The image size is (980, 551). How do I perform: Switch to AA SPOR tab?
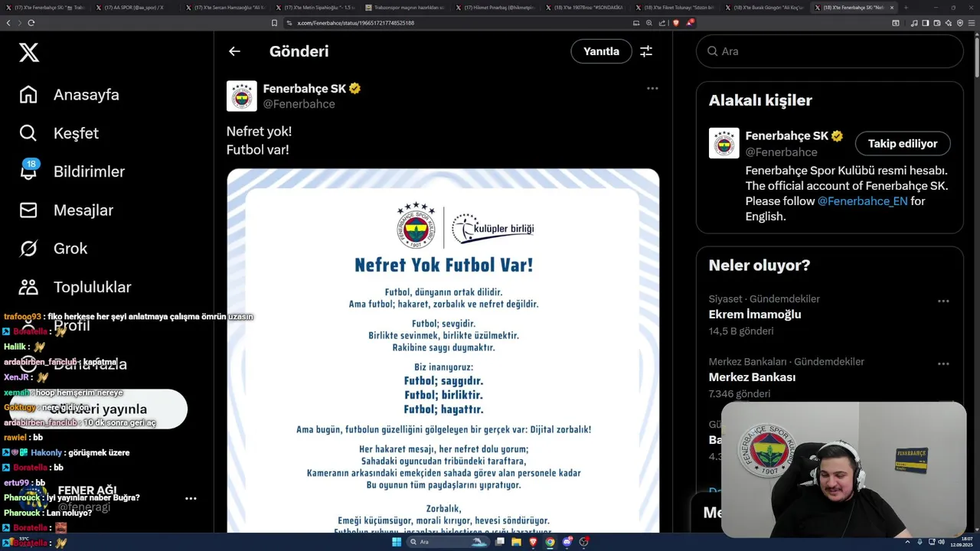133,8
